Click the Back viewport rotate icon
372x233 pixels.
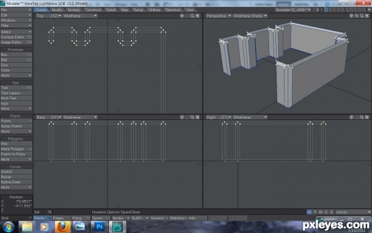187,117
